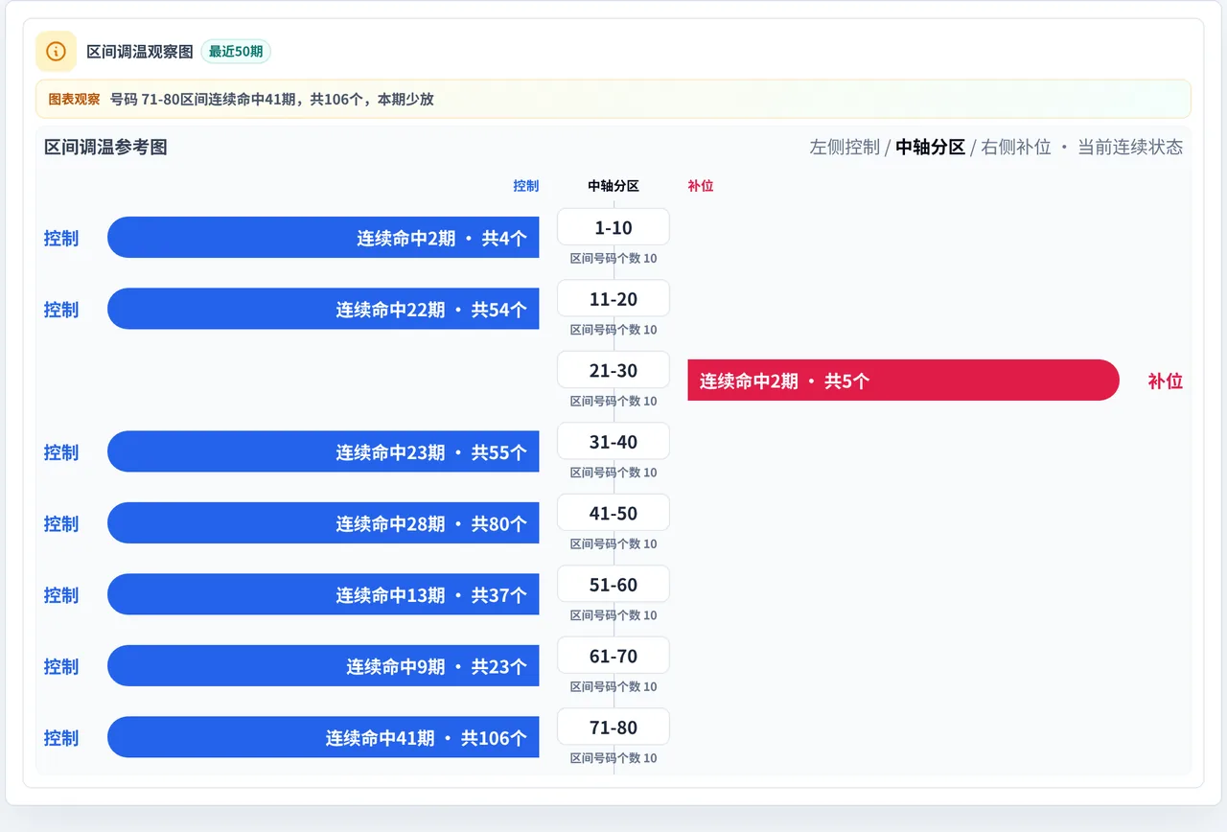The image size is (1227, 832).
Task: Select the 61-70 range box
Action: pos(613,656)
